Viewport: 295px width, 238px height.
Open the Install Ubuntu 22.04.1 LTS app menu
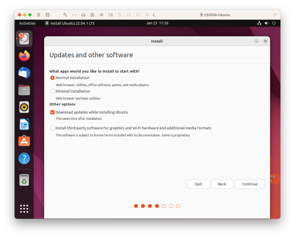click(70, 23)
